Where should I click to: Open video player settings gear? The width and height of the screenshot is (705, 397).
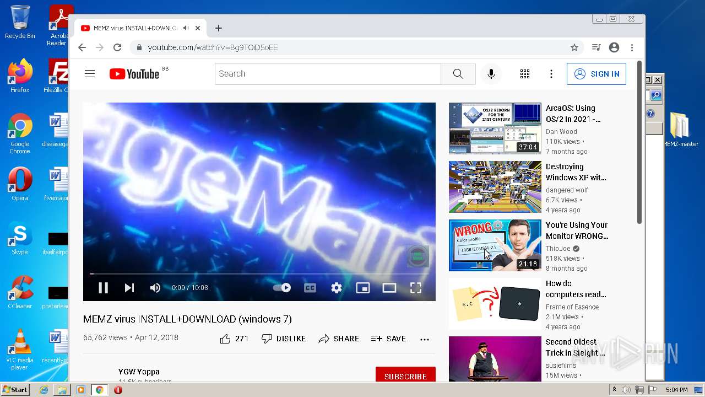coord(337,288)
